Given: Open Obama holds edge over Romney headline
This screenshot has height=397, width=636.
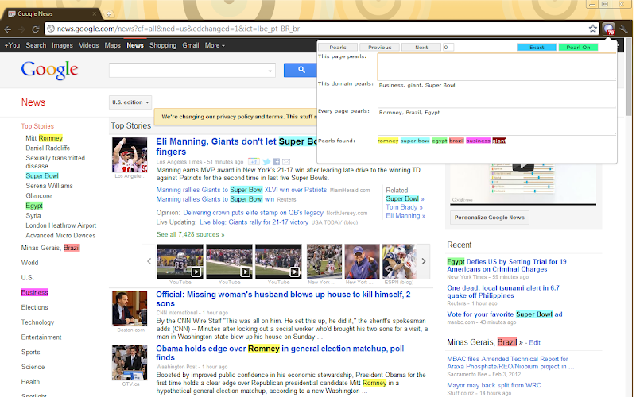Looking at the screenshot, I should coord(280,353).
